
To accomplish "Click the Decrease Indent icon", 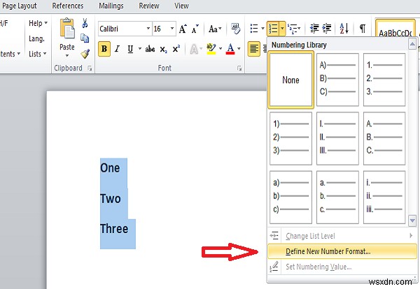I will (314, 28).
